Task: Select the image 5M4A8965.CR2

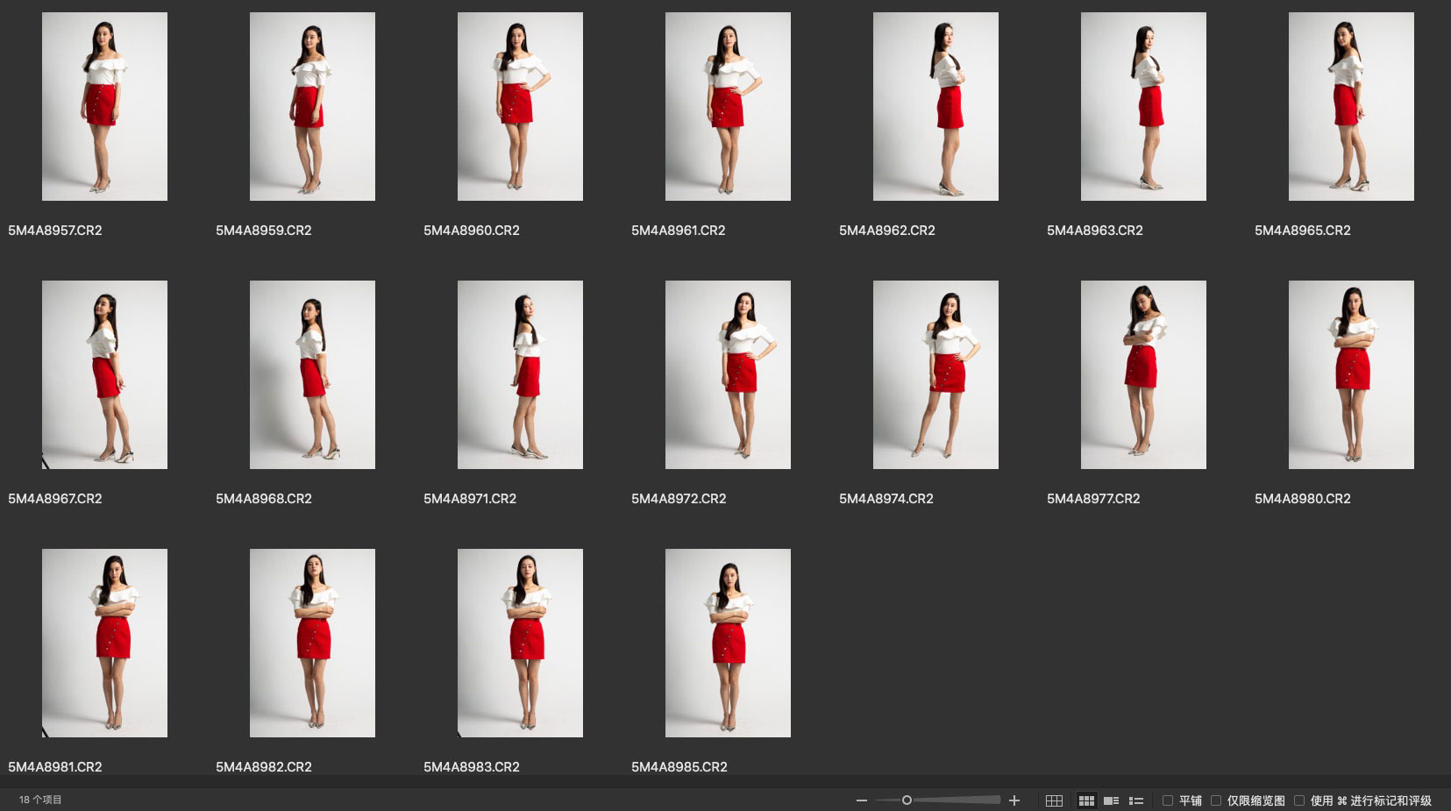Action: point(1351,106)
